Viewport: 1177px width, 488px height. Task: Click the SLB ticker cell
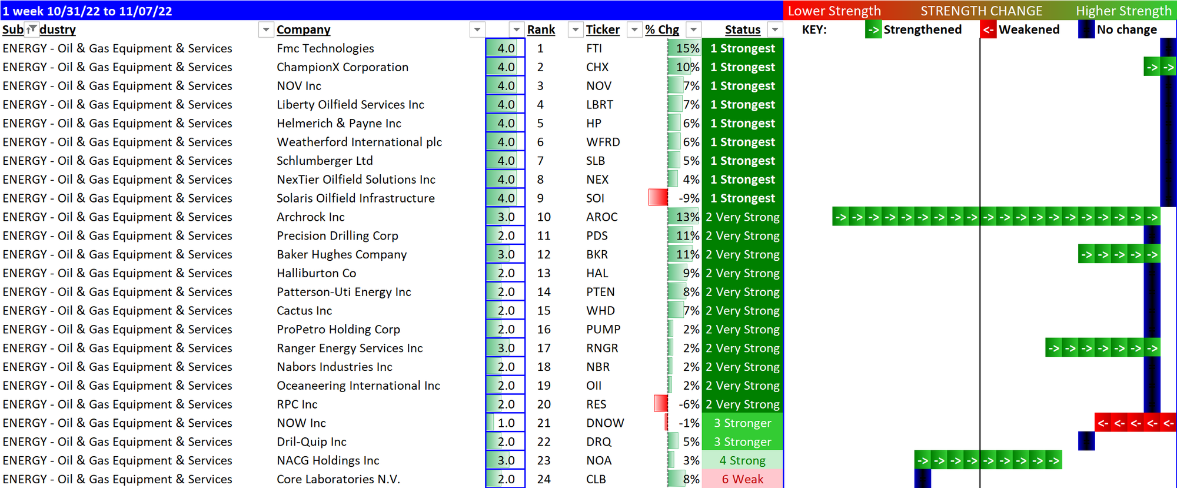pos(596,161)
